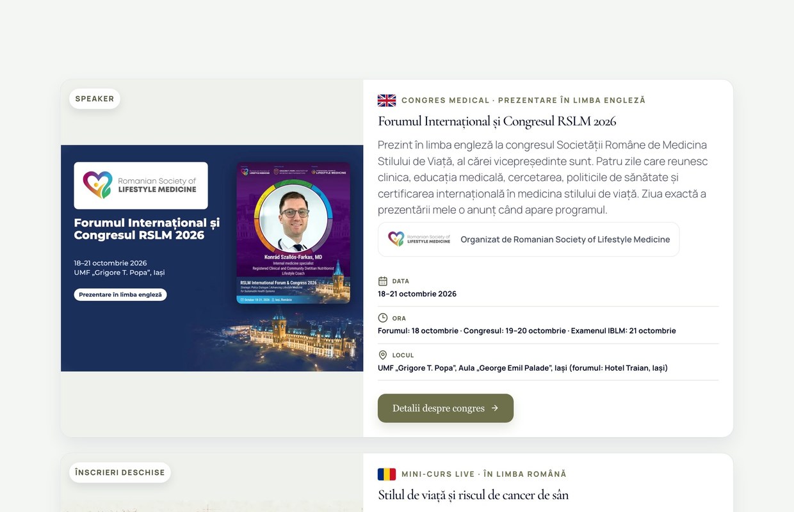The width and height of the screenshot is (794, 512).
Task: Click the Forumul: 18 octombrie schedule text
Action: click(527, 331)
